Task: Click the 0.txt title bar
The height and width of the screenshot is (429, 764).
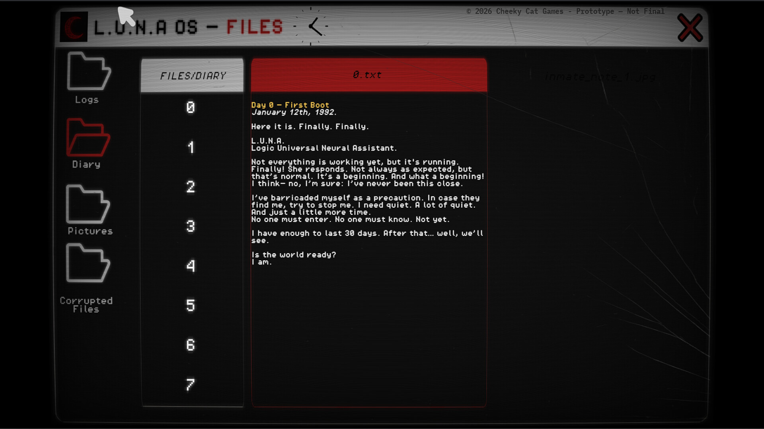Action: (368, 74)
